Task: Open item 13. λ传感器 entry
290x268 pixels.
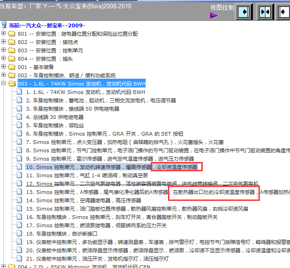Action: click(158, 192)
